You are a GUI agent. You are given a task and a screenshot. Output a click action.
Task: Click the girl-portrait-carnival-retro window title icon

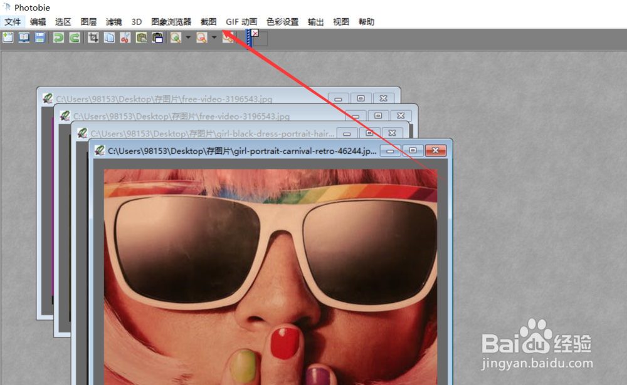(100, 151)
